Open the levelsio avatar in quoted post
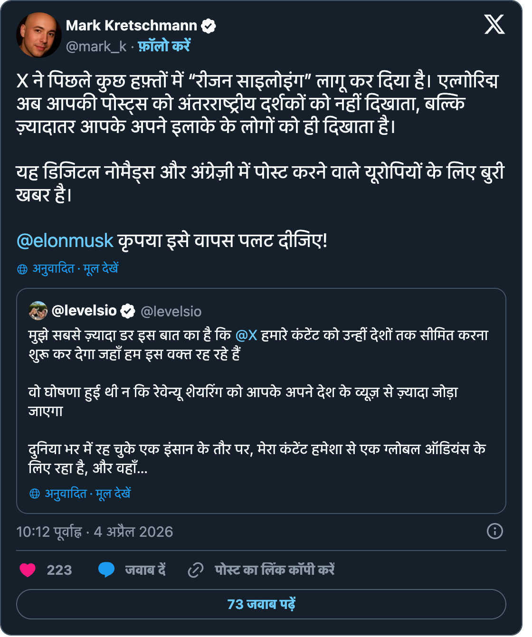This screenshot has height=637, width=532. pos(38,311)
